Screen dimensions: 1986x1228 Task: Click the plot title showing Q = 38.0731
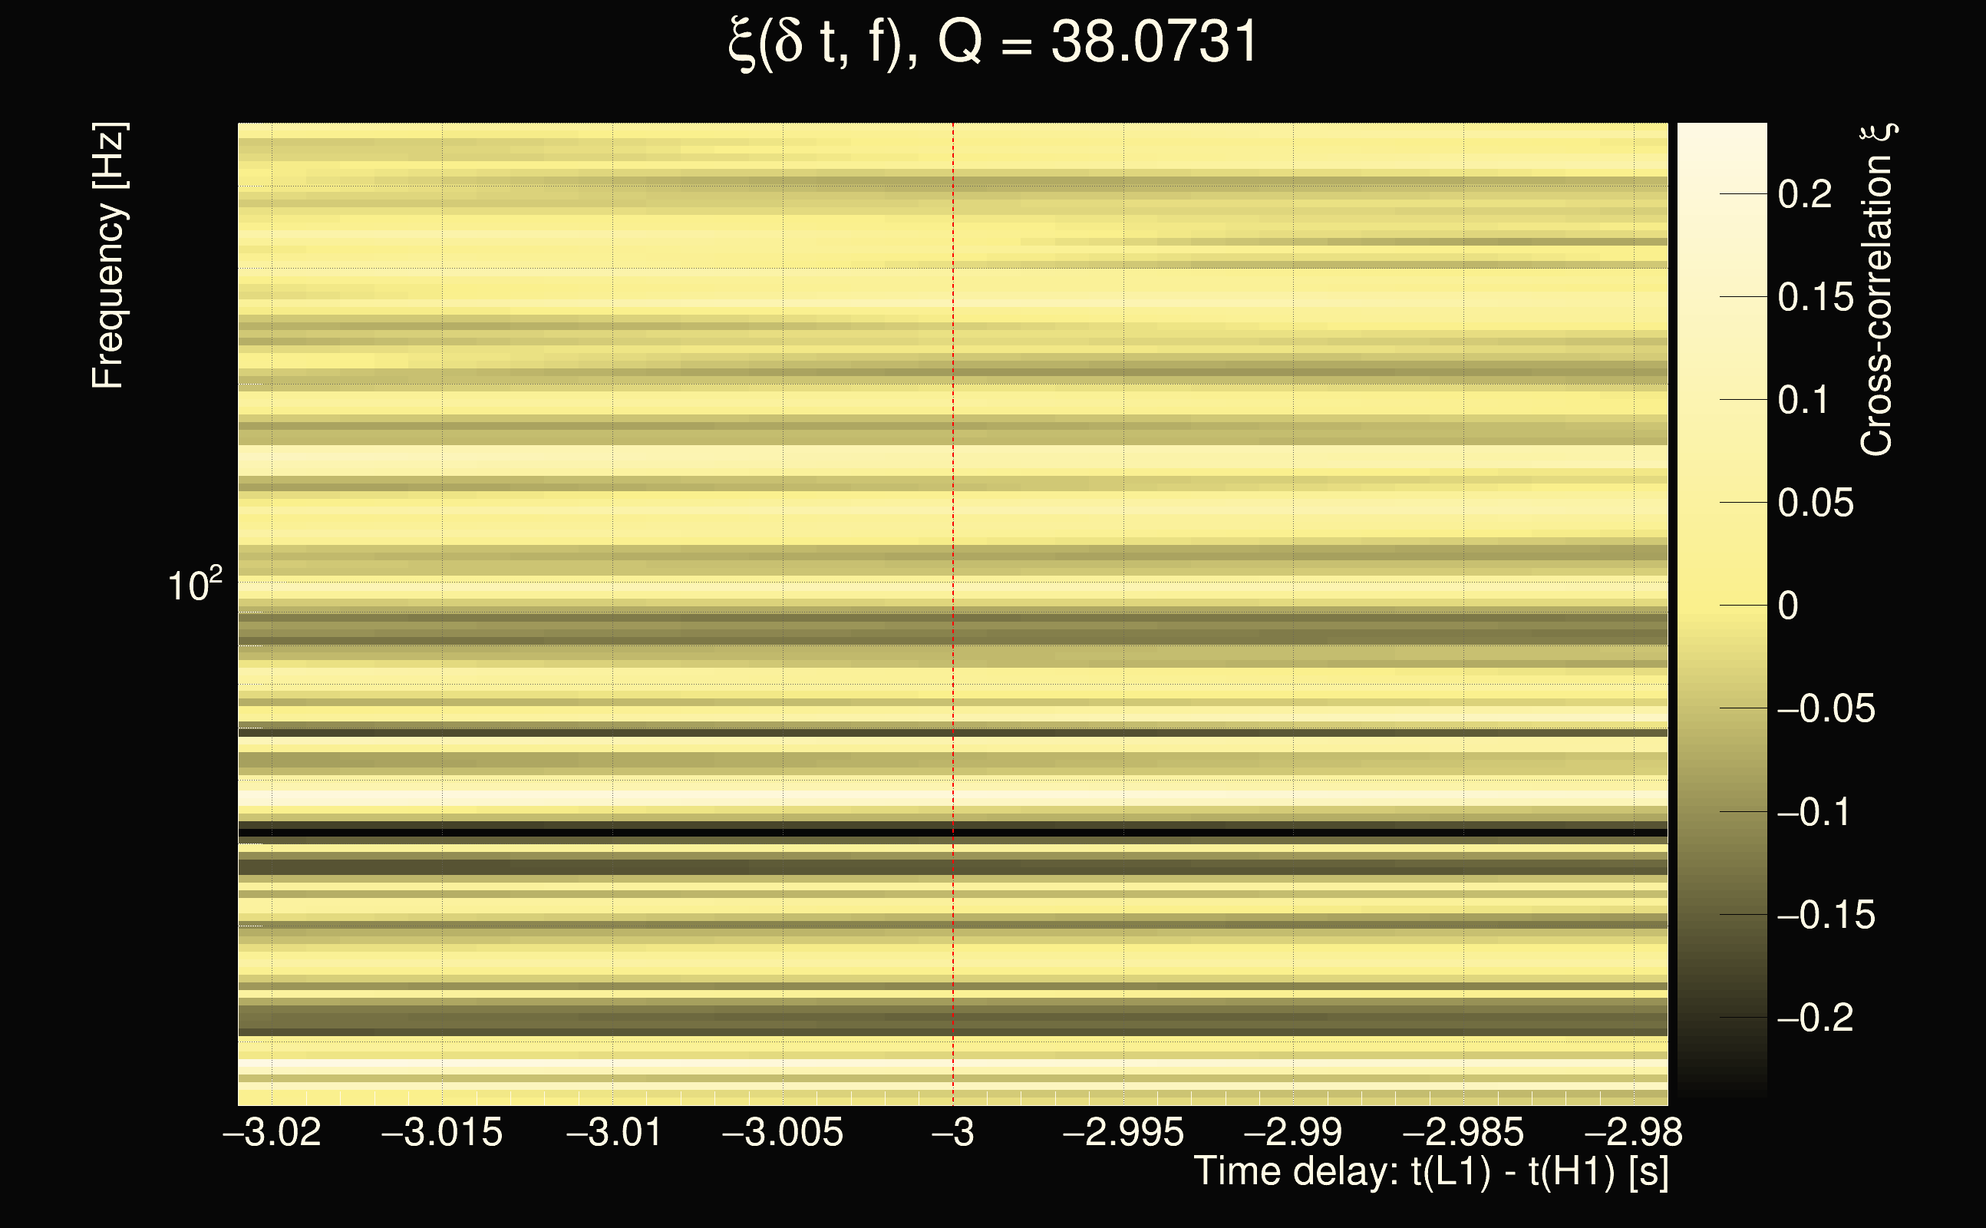(992, 42)
